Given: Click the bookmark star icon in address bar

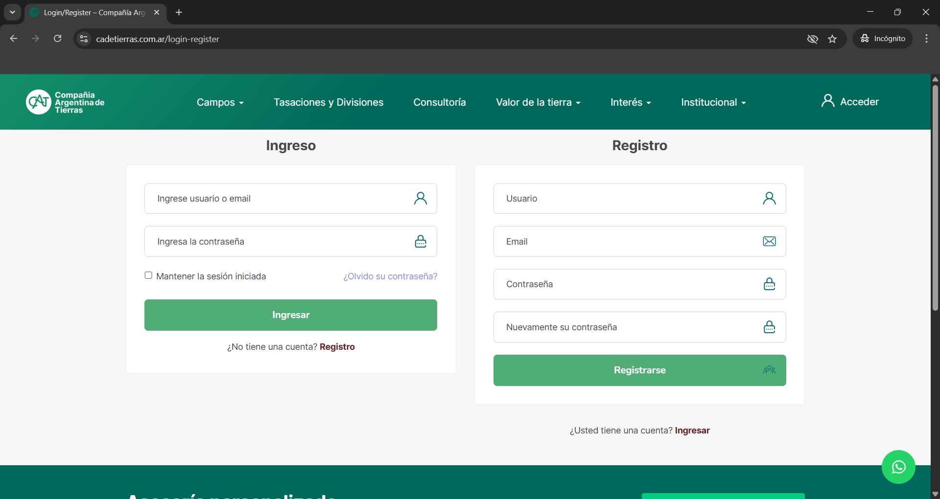Looking at the screenshot, I should [832, 39].
